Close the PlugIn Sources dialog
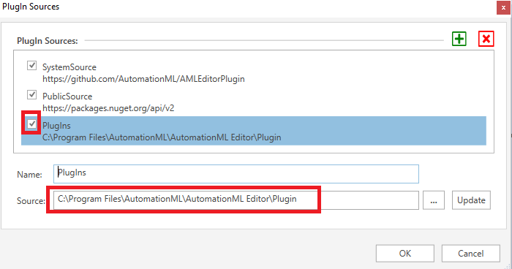 point(503,7)
